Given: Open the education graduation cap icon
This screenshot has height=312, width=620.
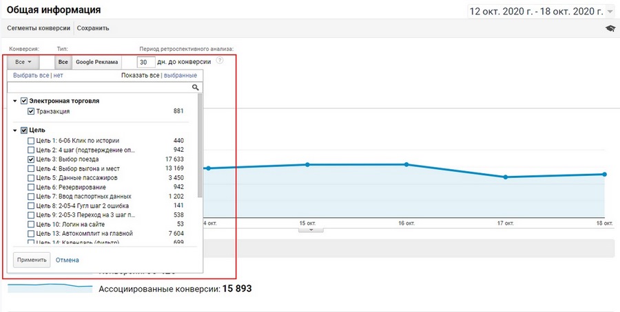Looking at the screenshot, I should pyautogui.click(x=610, y=28).
